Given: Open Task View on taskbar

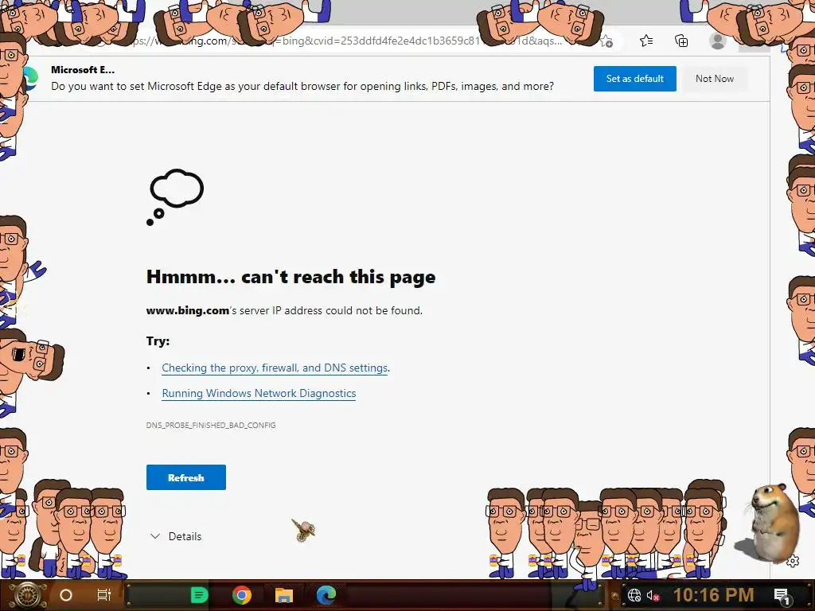Looking at the screenshot, I should pos(104,595).
